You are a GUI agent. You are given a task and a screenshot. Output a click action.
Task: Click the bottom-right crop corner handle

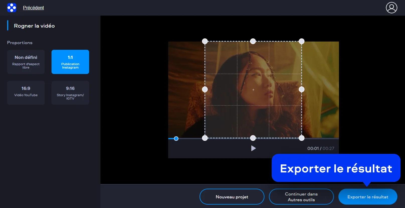coord(301,138)
